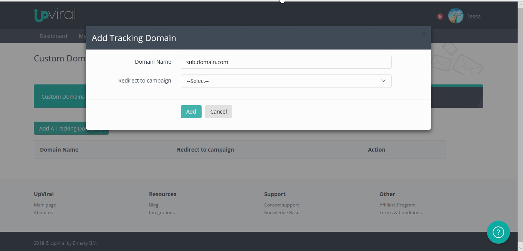View Terms & Conditions
The width and height of the screenshot is (523, 251).
(x=401, y=212)
